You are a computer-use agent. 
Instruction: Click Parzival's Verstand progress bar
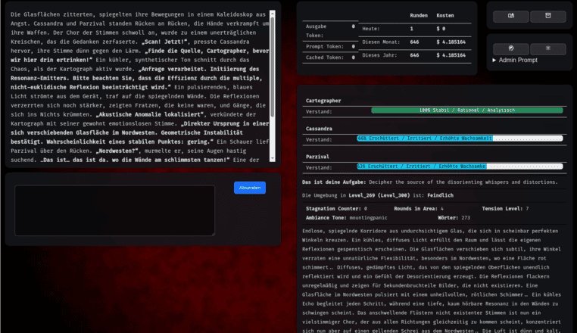[x=460, y=166]
